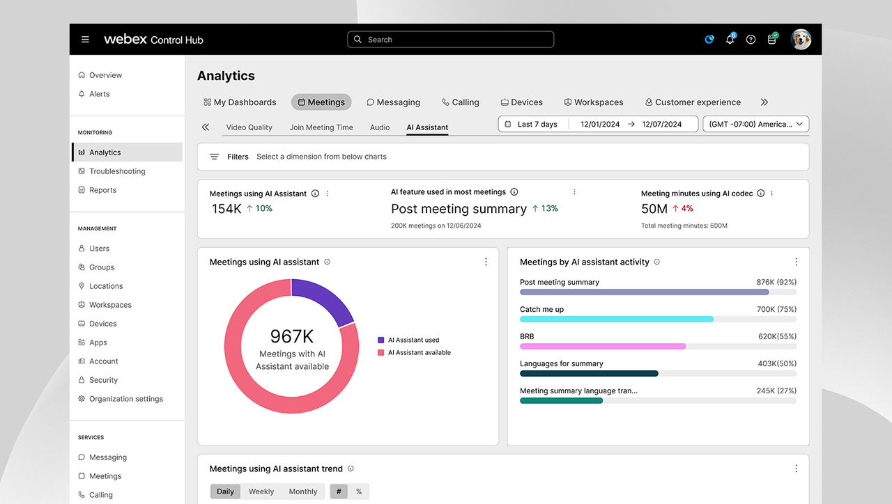Go to Troubleshooting in the sidebar
This screenshot has width=892, height=504.
(x=117, y=171)
